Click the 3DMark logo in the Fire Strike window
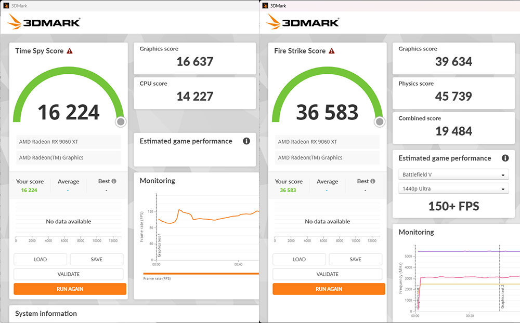This screenshot has height=323, width=520. pyautogui.click(x=303, y=22)
